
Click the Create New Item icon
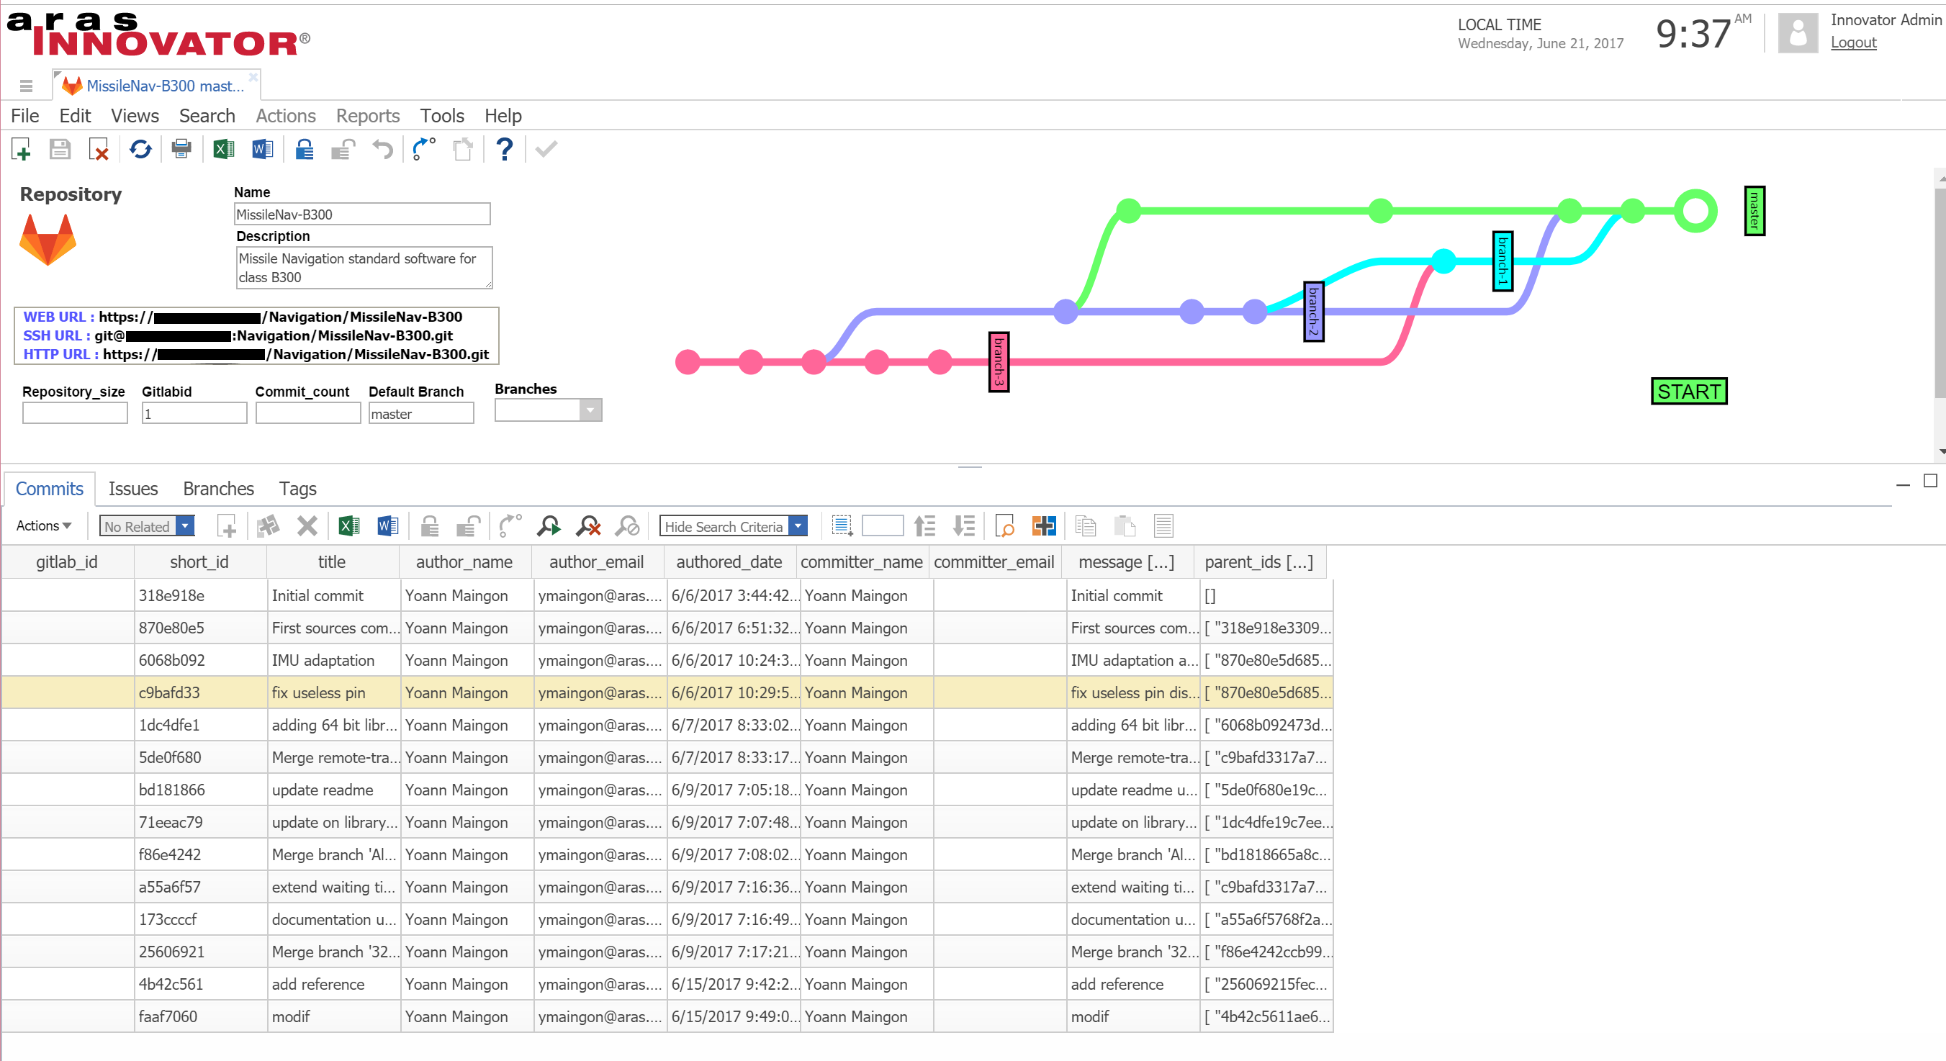click(21, 150)
